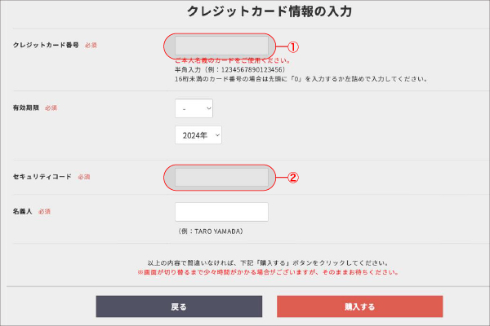Select the cardholder name text box
Viewport: 490px width, 326px height.
tap(221, 212)
